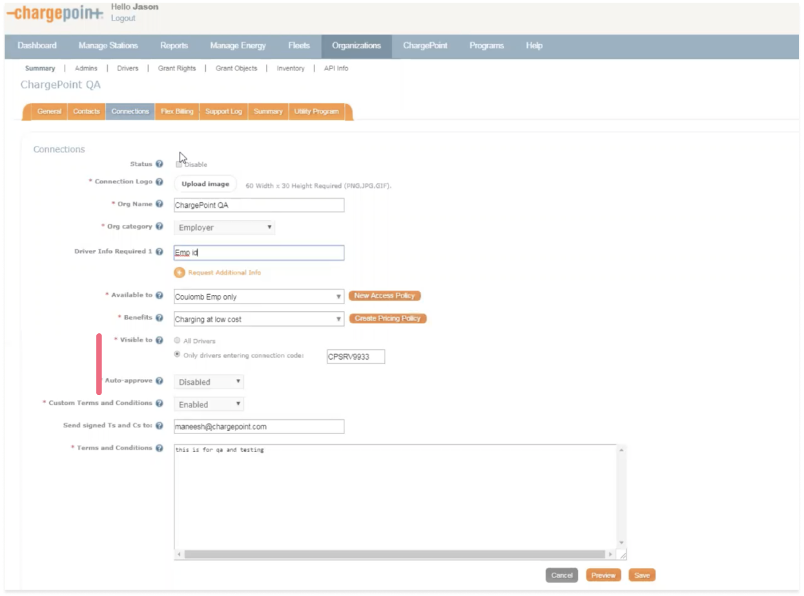Screen dimensions: 804x596
Task: Open help icon next to Benefits
Action: [x=160, y=318]
